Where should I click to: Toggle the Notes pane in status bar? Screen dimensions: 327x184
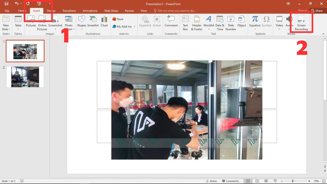211,181
